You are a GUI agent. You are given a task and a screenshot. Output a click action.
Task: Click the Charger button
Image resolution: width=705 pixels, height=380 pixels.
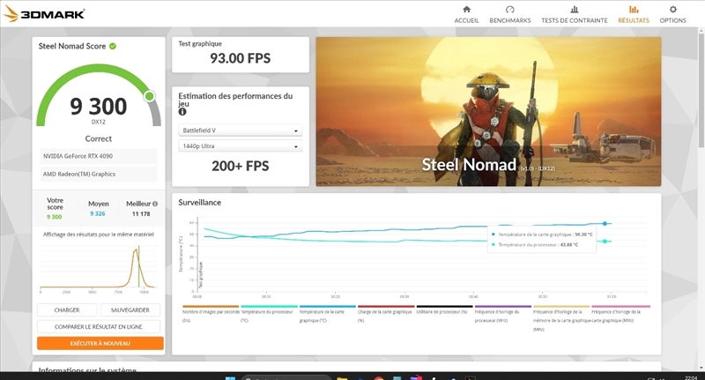pyautogui.click(x=67, y=310)
